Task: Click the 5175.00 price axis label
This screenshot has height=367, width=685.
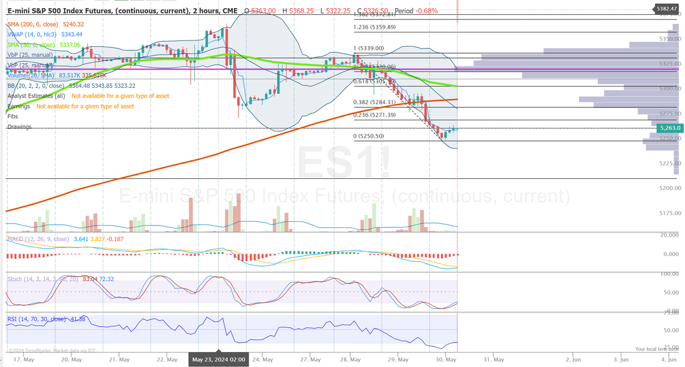Action: [670, 213]
